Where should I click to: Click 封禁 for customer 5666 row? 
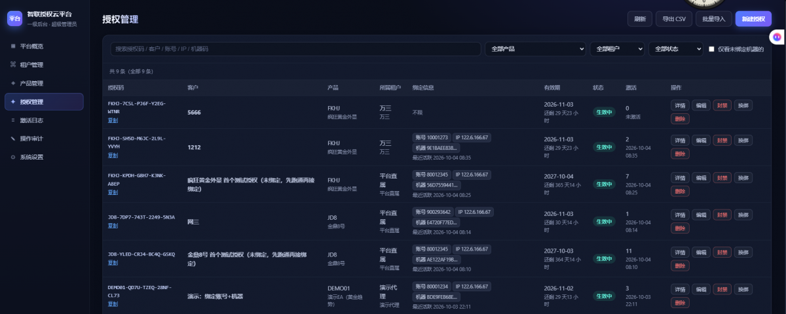(x=722, y=105)
